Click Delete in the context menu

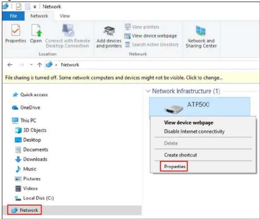(171, 143)
